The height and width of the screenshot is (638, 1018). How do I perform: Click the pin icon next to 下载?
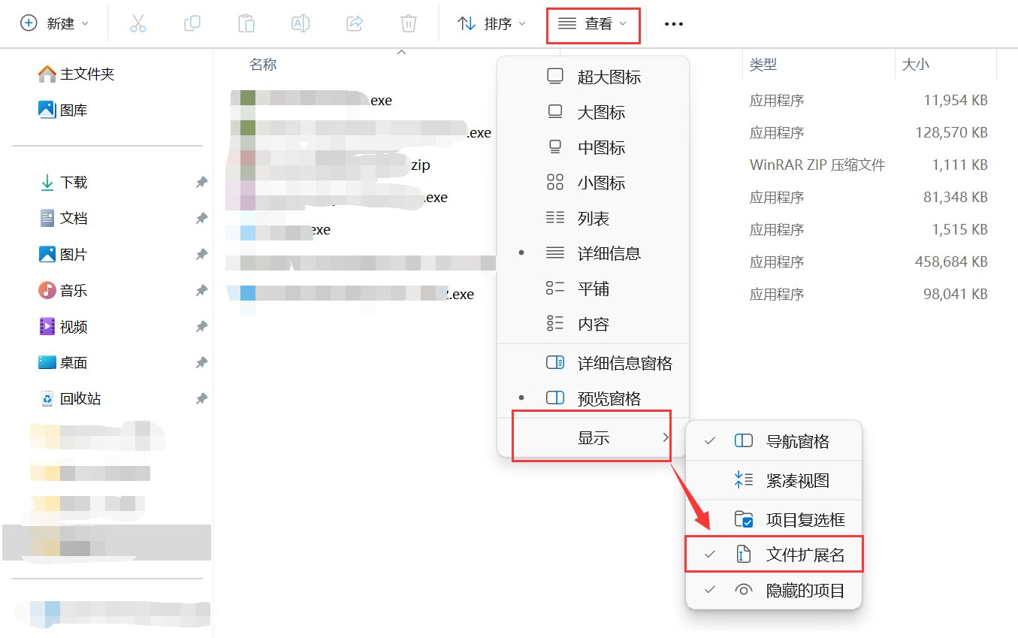click(201, 182)
